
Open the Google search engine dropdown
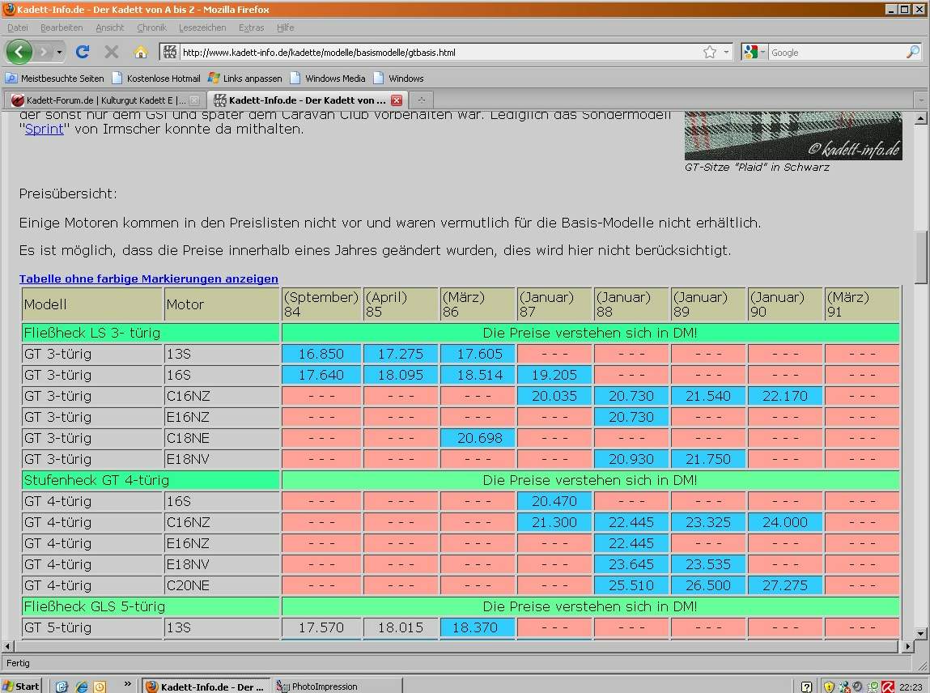[x=754, y=52]
